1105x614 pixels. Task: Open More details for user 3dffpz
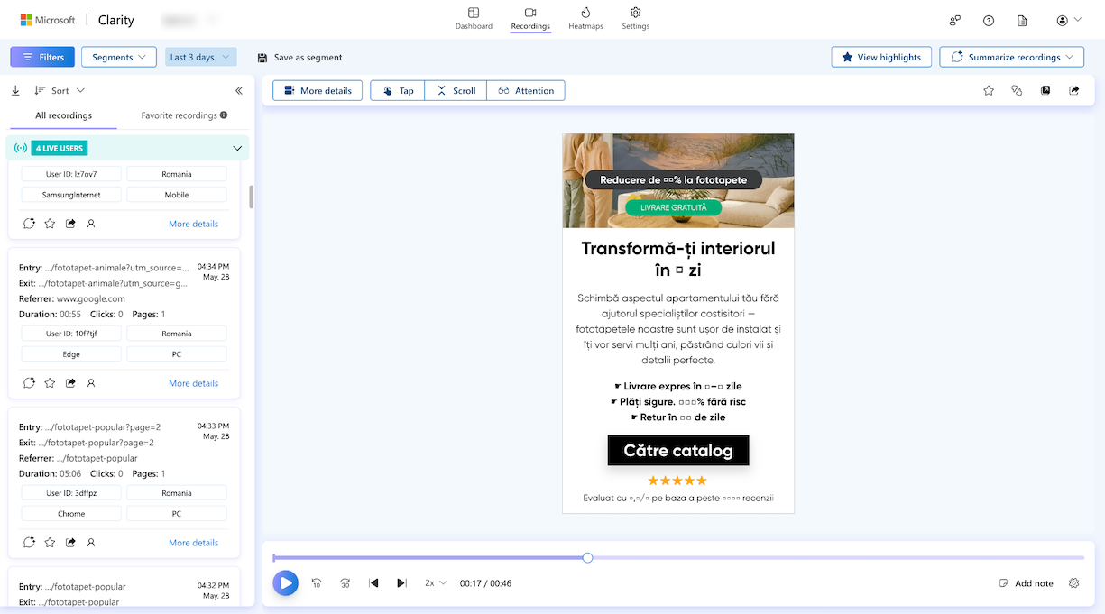pos(193,543)
